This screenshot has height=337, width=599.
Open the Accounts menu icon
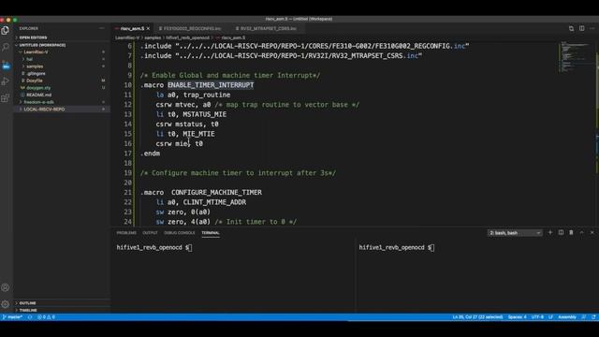6,287
